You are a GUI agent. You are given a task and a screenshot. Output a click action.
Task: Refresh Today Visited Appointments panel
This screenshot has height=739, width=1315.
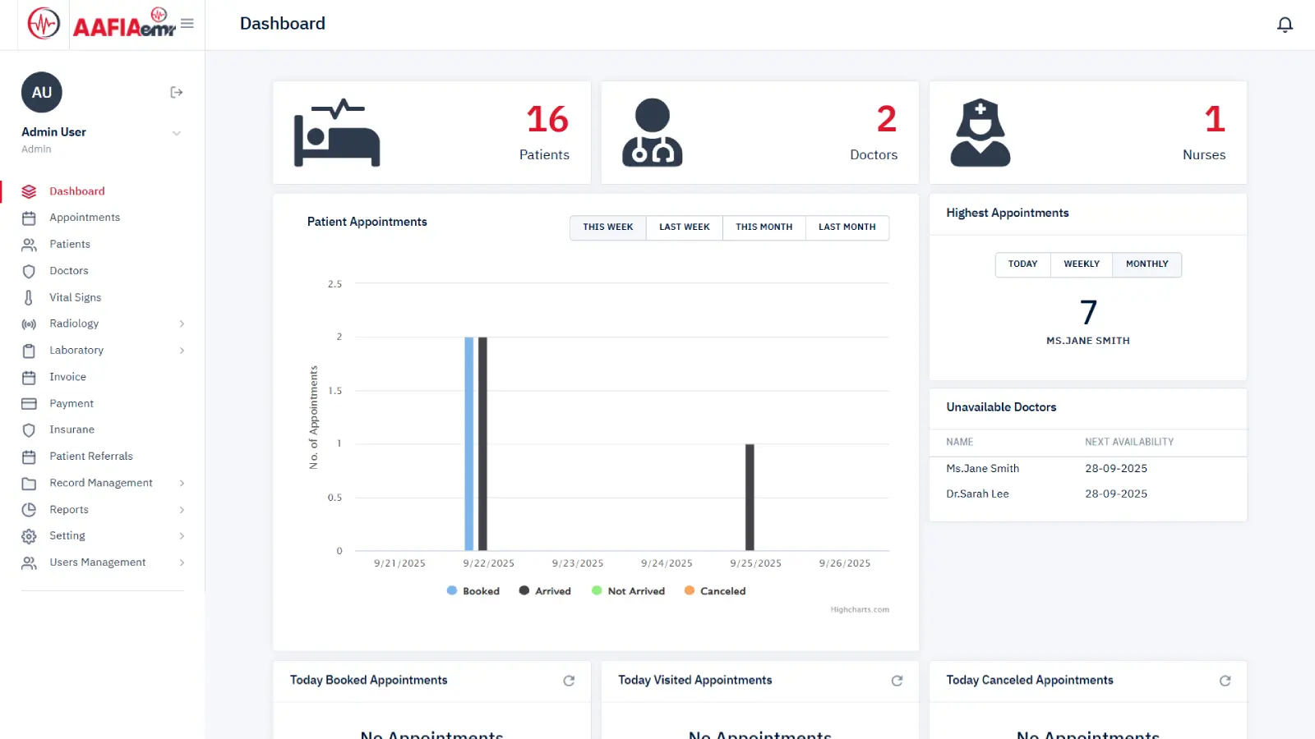click(x=897, y=681)
